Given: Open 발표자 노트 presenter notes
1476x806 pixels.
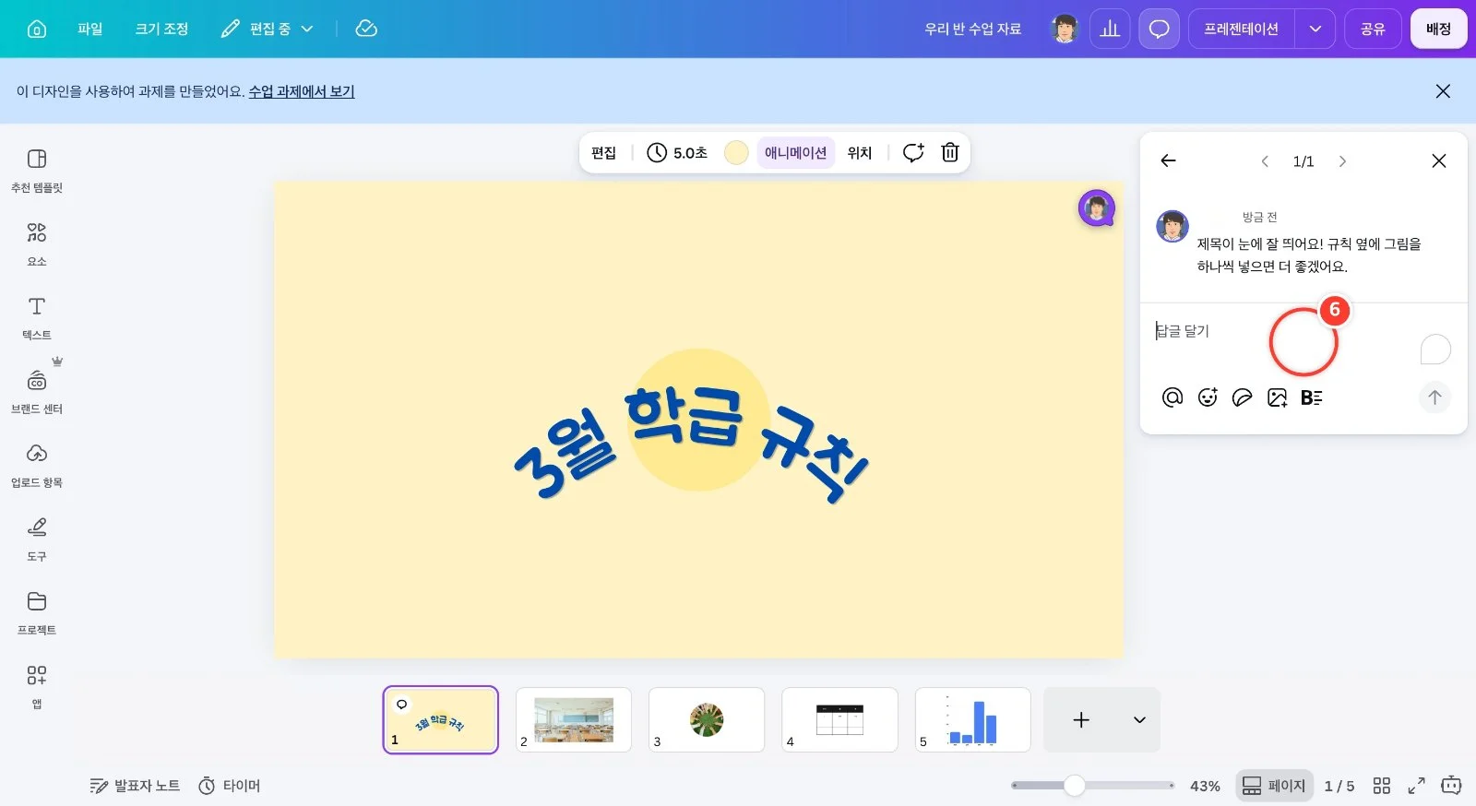Looking at the screenshot, I should [135, 786].
